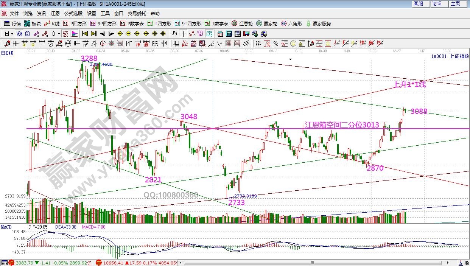Expand the small triangle marker above chart
The height and width of the screenshot is (266, 470).
click(290, 59)
